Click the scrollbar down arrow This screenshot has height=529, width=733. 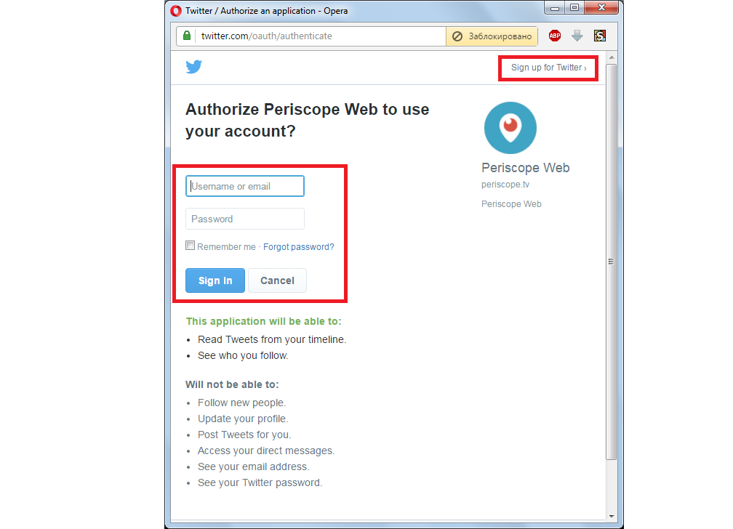coord(612,516)
